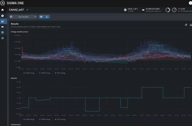Open the sliders settings sidebar icon

tap(3, 32)
